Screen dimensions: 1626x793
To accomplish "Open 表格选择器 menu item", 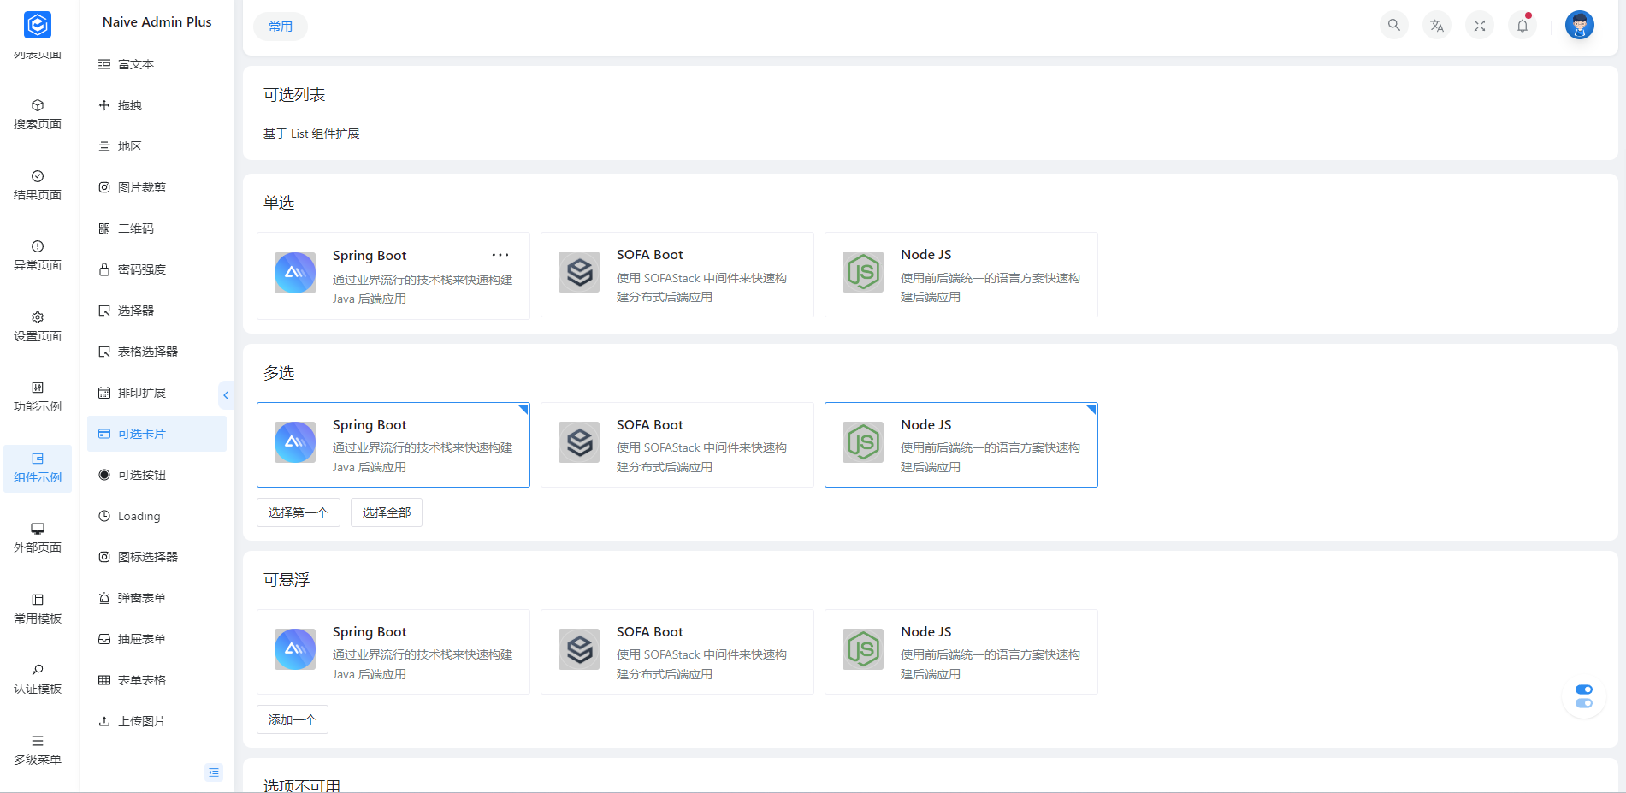I will coord(157,352).
